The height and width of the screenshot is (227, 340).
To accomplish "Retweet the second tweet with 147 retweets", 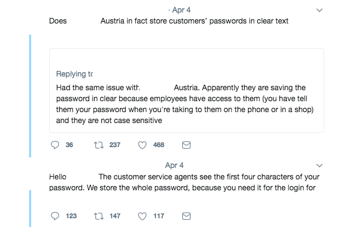I will [x=99, y=216].
